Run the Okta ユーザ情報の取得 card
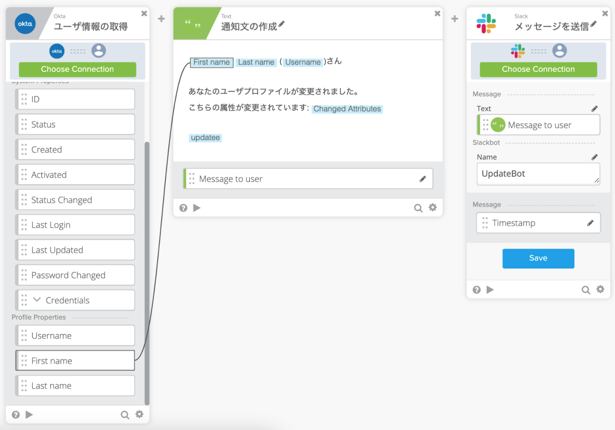Viewport: 615px width, 430px height. point(29,414)
